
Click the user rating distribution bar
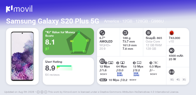point(65,68)
